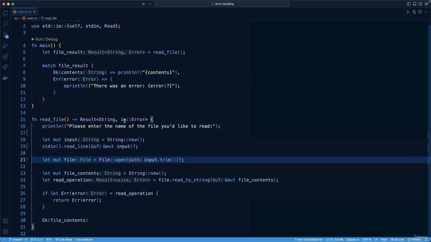Screen dimensions: 431x242
Task: Open the Search view in the activity bar
Action: tap(5, 24)
